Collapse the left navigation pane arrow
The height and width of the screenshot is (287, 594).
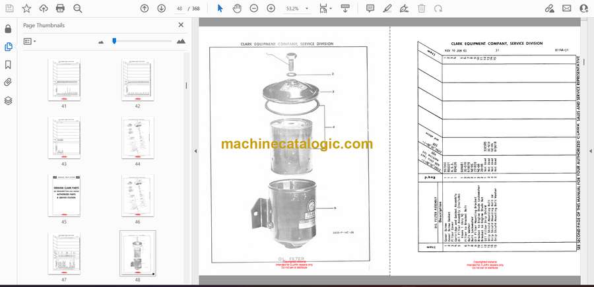(195, 151)
